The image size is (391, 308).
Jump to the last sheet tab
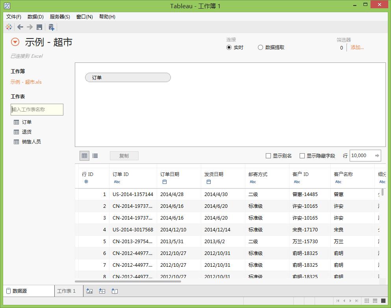click(357, 301)
